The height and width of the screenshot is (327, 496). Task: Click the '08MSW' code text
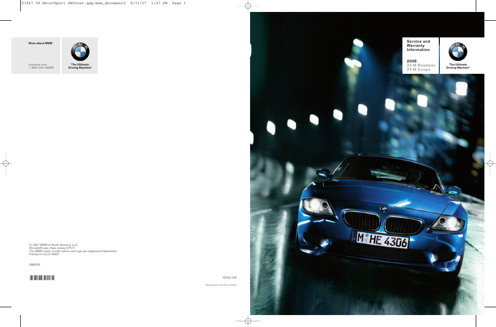(34, 265)
